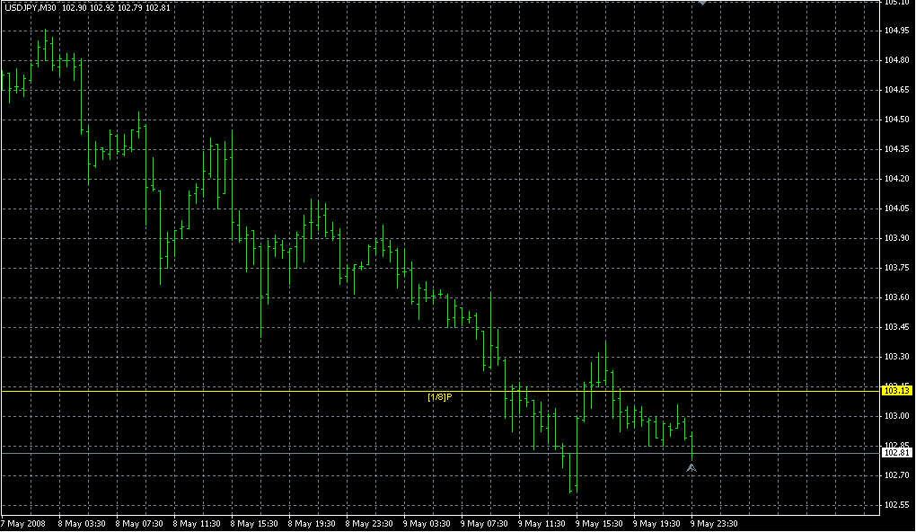Click the 8 May 11:30 time label
The image size is (916, 532).
[197, 524]
